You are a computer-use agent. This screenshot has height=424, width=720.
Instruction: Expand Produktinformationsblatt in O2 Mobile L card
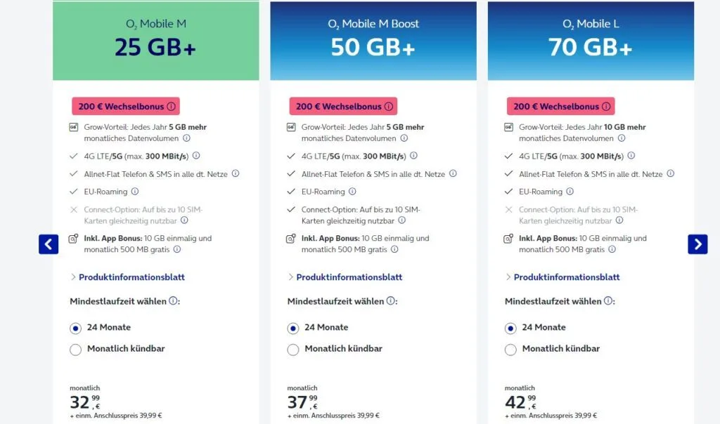click(x=566, y=277)
